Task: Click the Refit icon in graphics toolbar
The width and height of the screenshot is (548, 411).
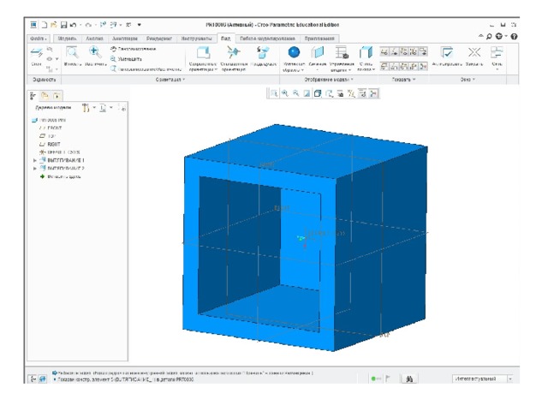Action: [274, 93]
